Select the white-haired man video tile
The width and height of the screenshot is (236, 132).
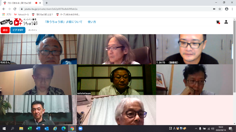click(x=117, y=110)
